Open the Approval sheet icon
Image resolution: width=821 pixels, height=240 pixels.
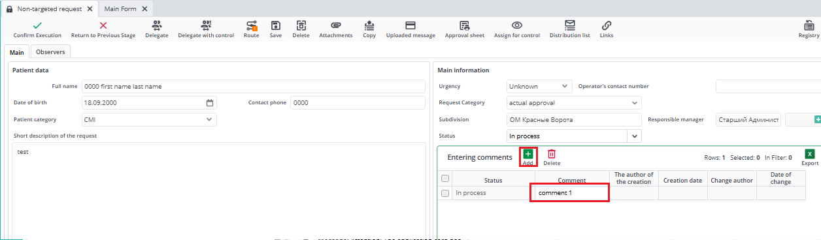(x=465, y=25)
